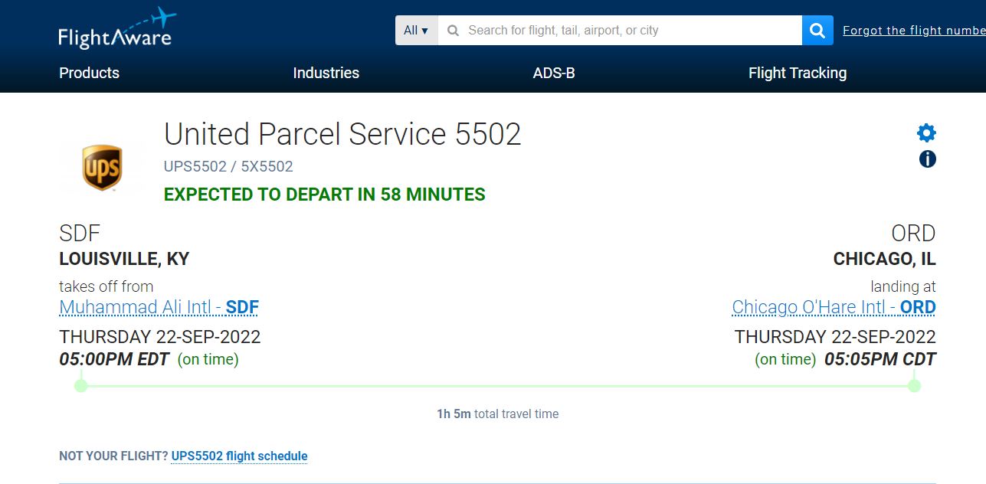Open the flight settings gear icon
The image size is (986, 484).
[x=926, y=133]
